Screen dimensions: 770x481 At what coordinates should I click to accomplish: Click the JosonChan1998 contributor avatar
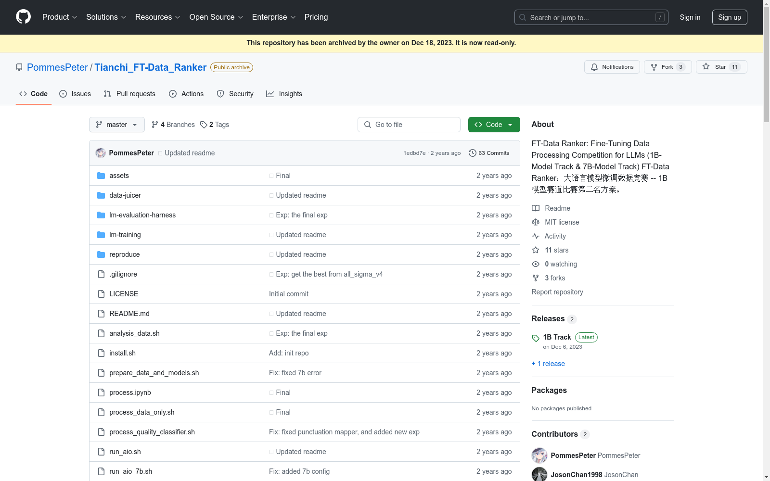539,474
